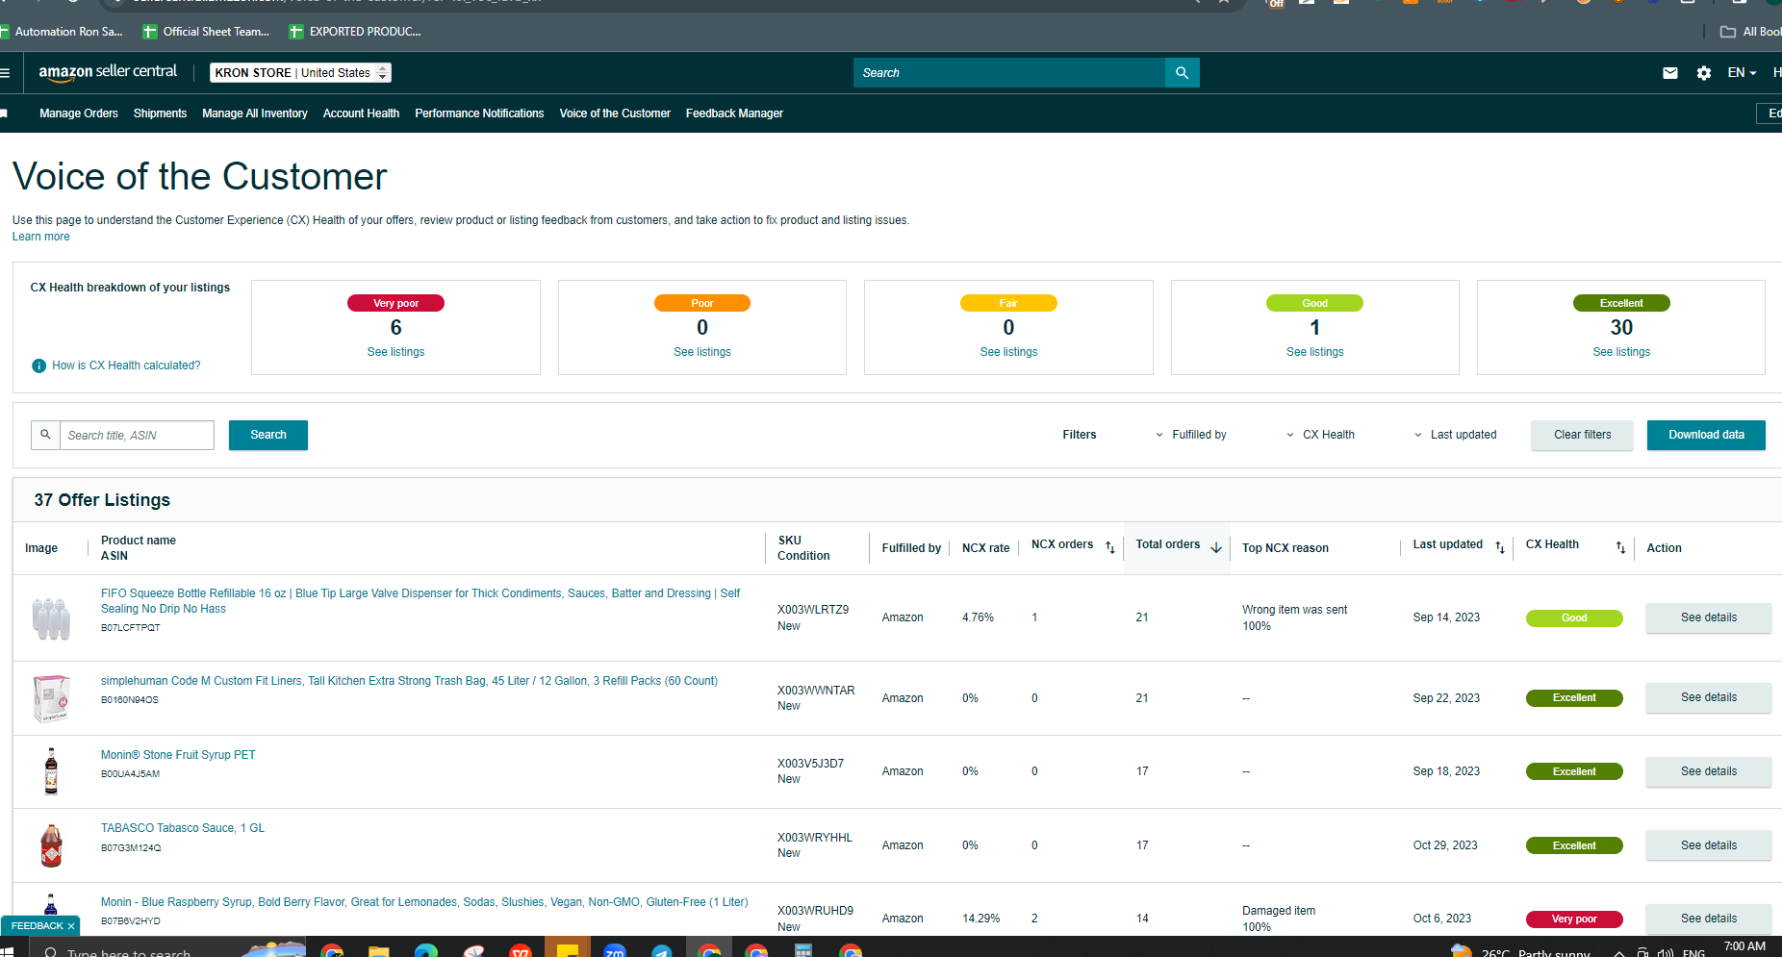
Task: Click the Very poor badge in Blue Raspberry row
Action: point(1574,919)
